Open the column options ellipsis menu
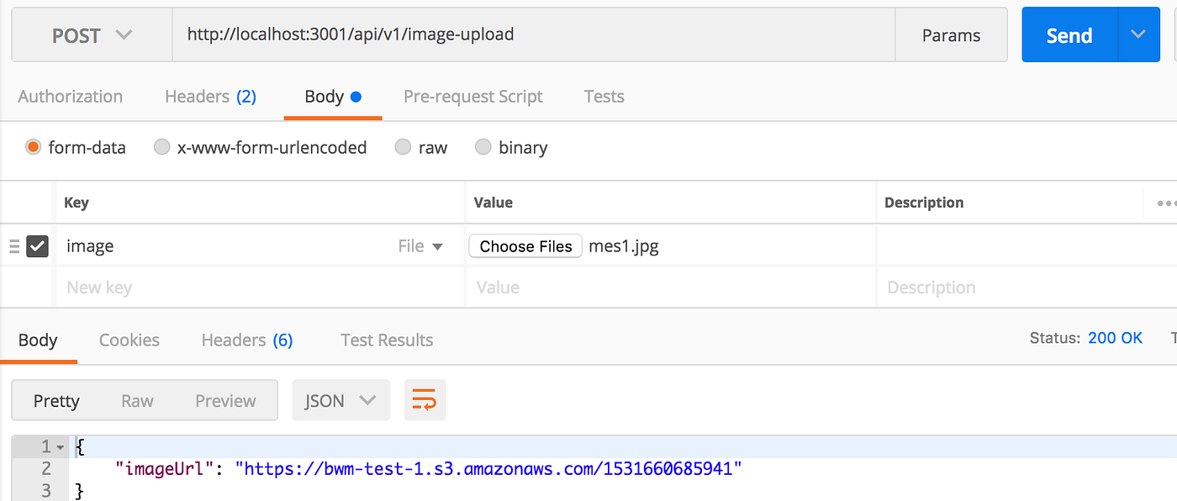This screenshot has height=501, width=1177. 1165,203
